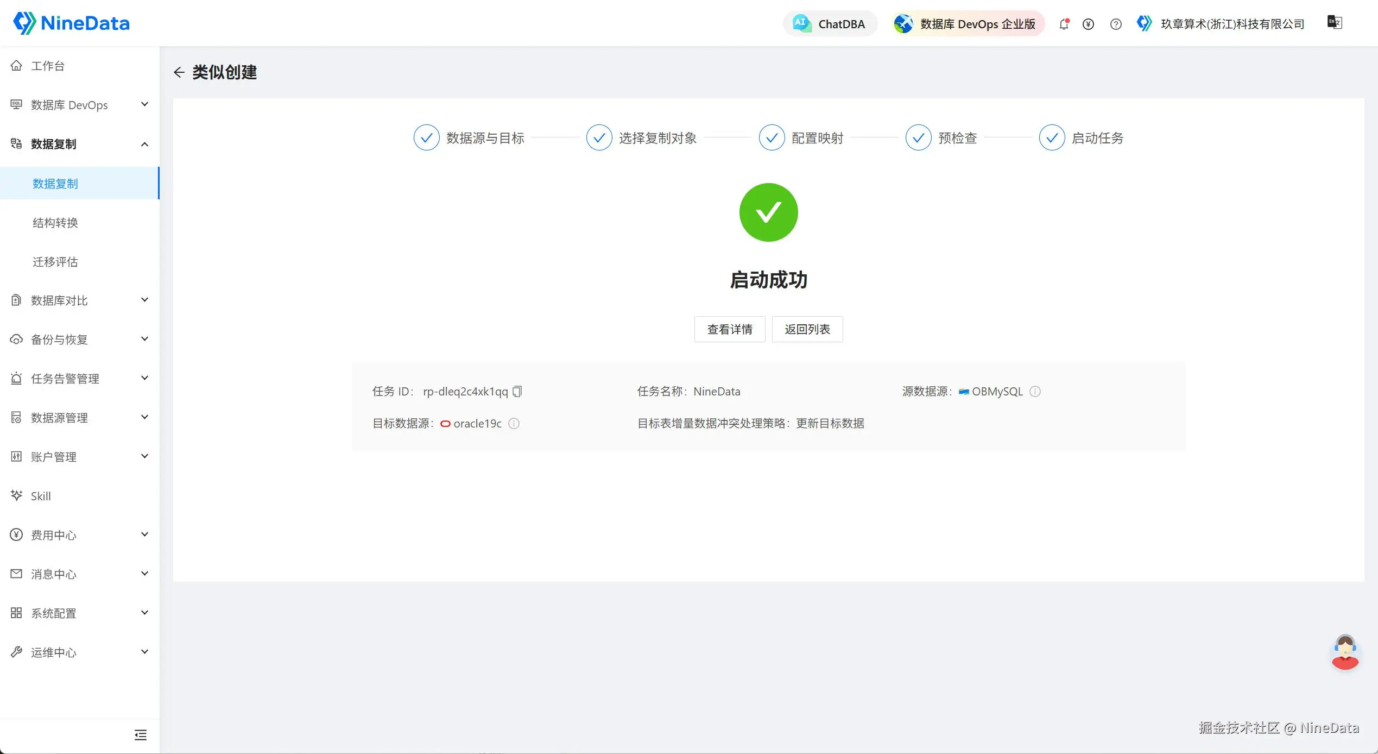Copy the task ID rp-dleq2c4xk1qq
The width and height of the screenshot is (1378, 754).
point(517,391)
